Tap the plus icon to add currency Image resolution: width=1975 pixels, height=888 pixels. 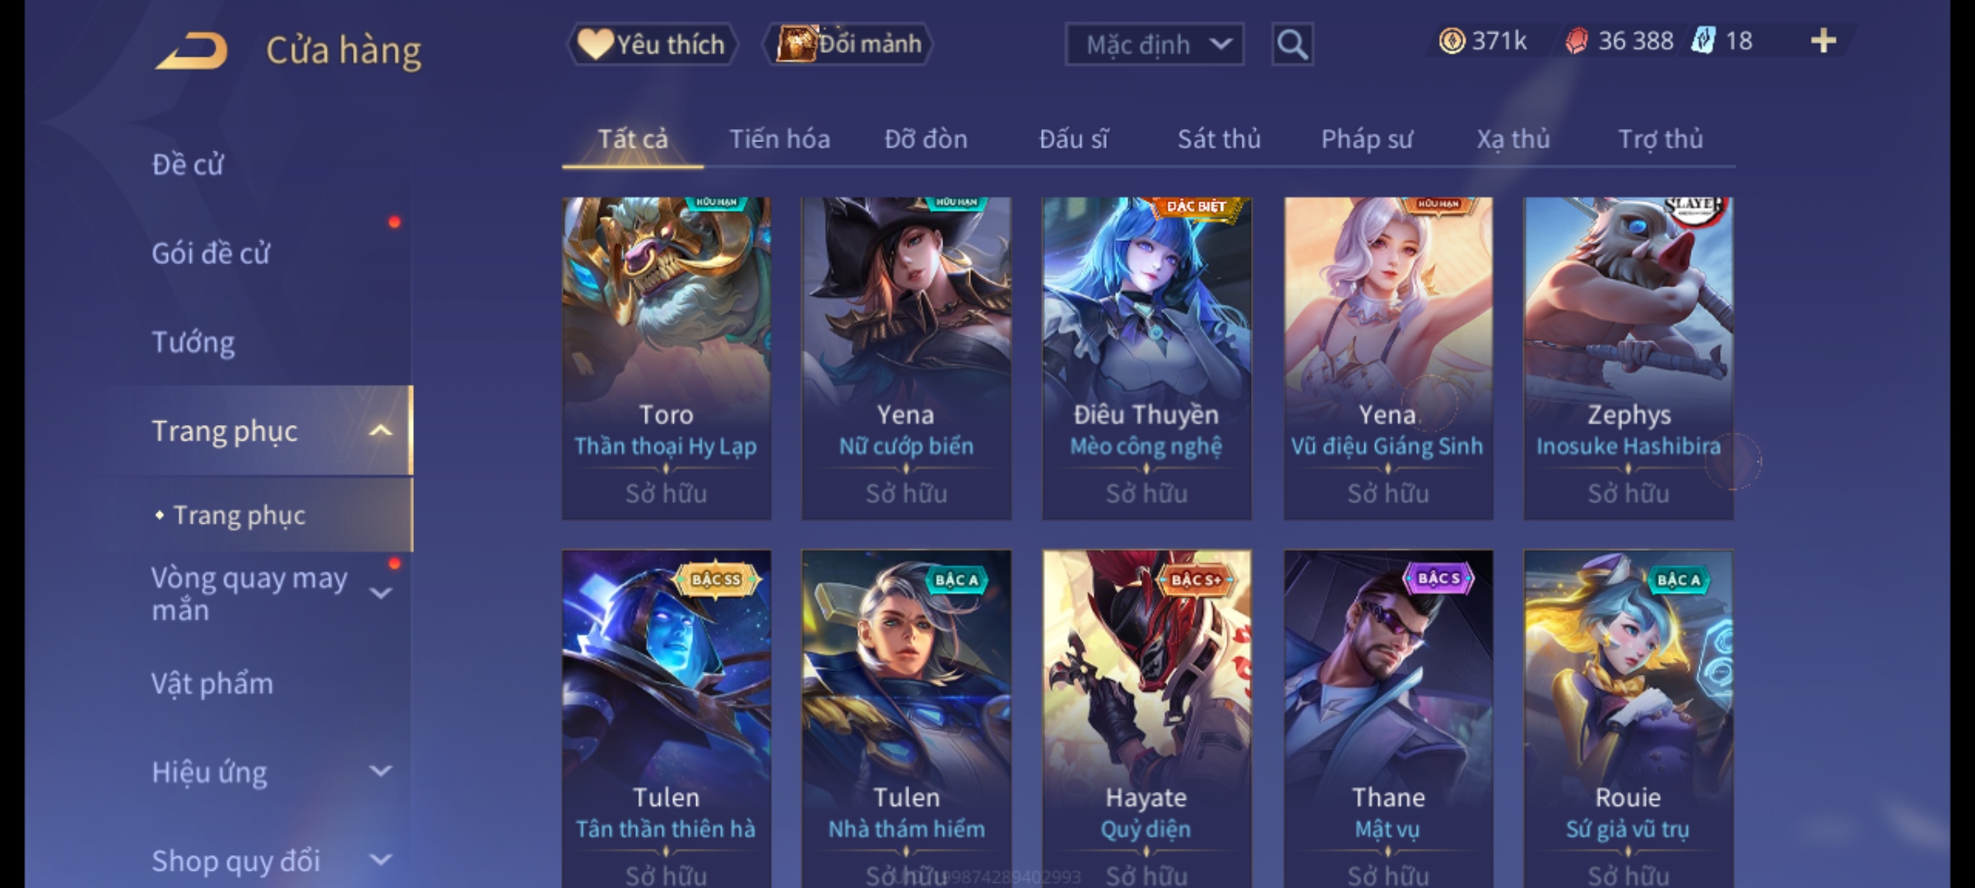coord(1824,40)
